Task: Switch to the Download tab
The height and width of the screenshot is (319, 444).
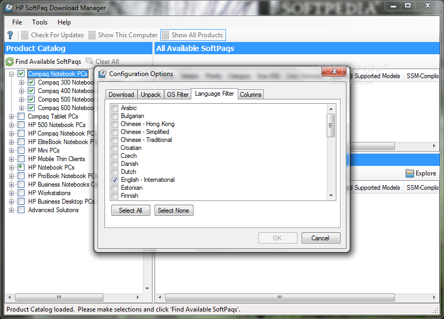Action: [x=121, y=95]
